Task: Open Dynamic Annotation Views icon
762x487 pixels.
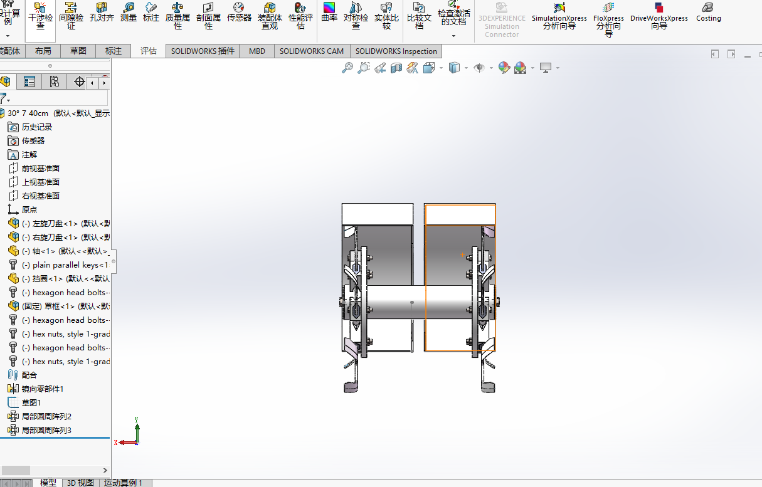Action: coord(413,68)
